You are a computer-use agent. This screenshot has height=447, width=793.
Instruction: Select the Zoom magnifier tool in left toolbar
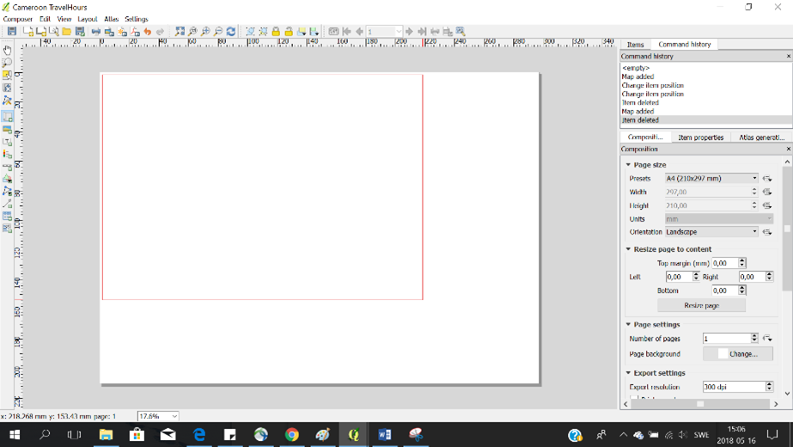(7, 63)
